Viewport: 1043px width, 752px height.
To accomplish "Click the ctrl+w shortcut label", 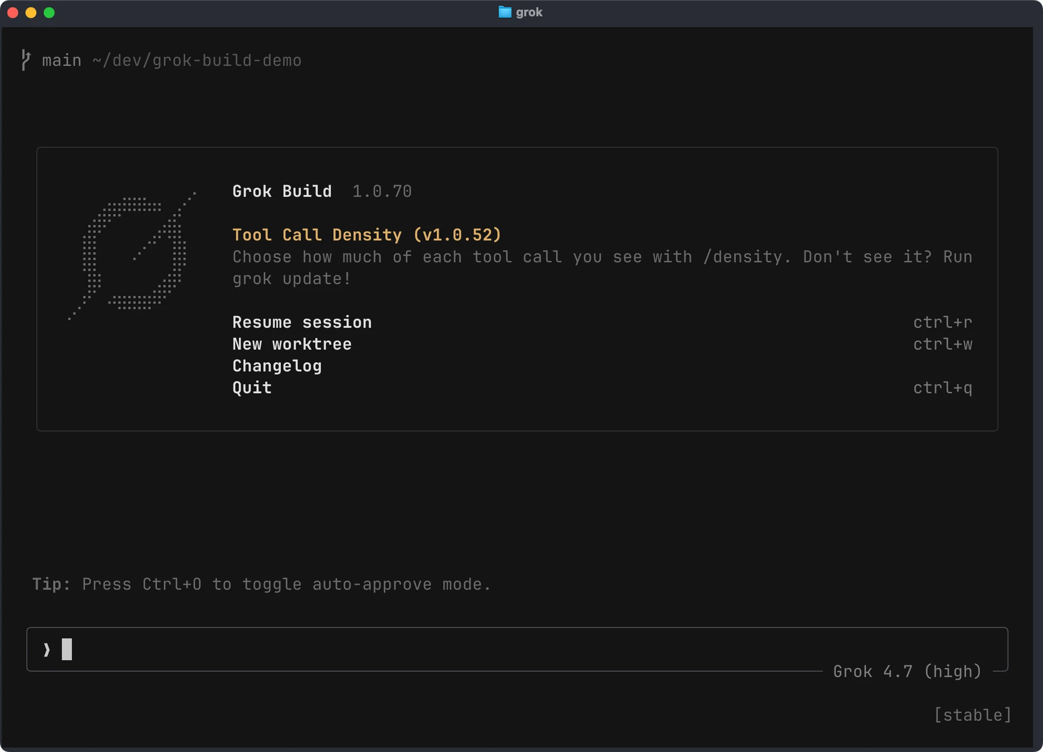I will coord(943,344).
